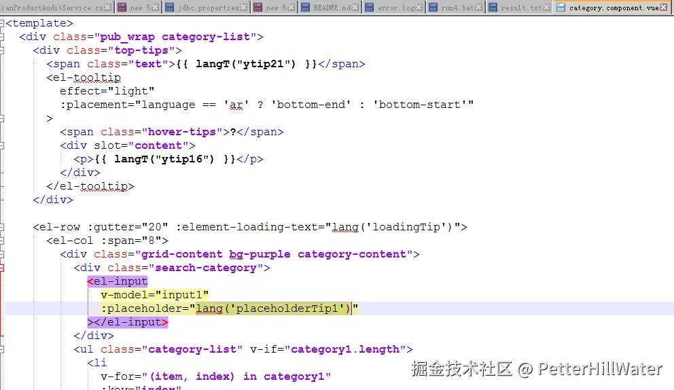Click the langT("ytip16") expression

click(164, 159)
